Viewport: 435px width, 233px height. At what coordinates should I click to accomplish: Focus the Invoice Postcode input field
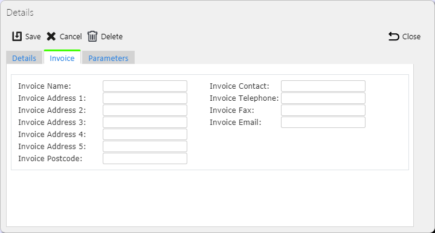tap(145, 159)
